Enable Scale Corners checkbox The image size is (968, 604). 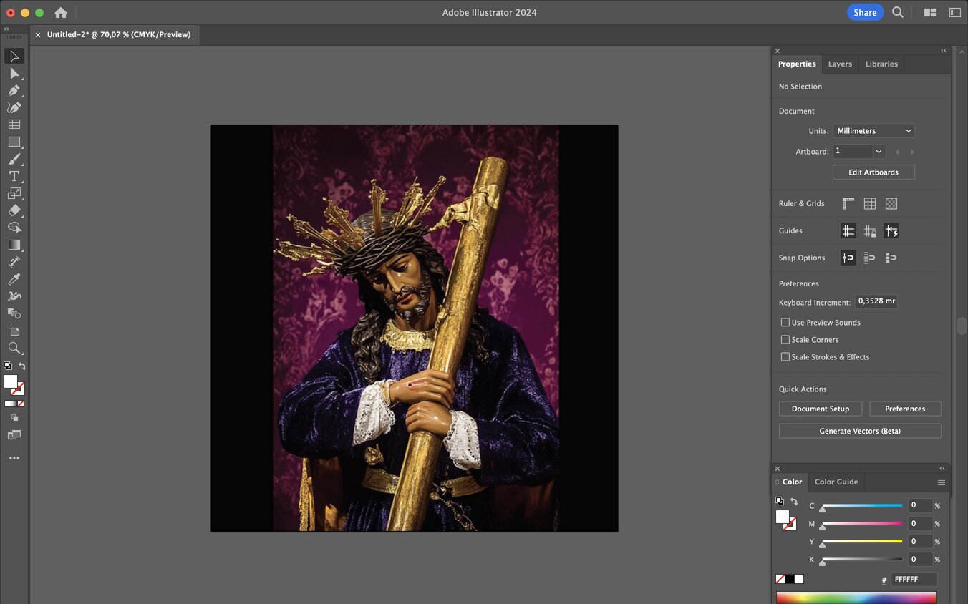click(785, 340)
